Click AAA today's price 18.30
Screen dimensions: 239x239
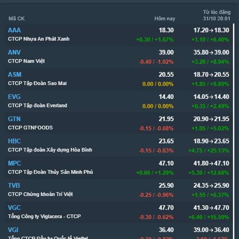[x=166, y=30]
